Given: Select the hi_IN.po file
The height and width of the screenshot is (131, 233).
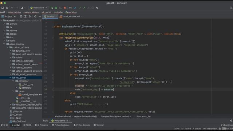Looking at the screenshot, I should pyautogui.click(x=17, y=118).
